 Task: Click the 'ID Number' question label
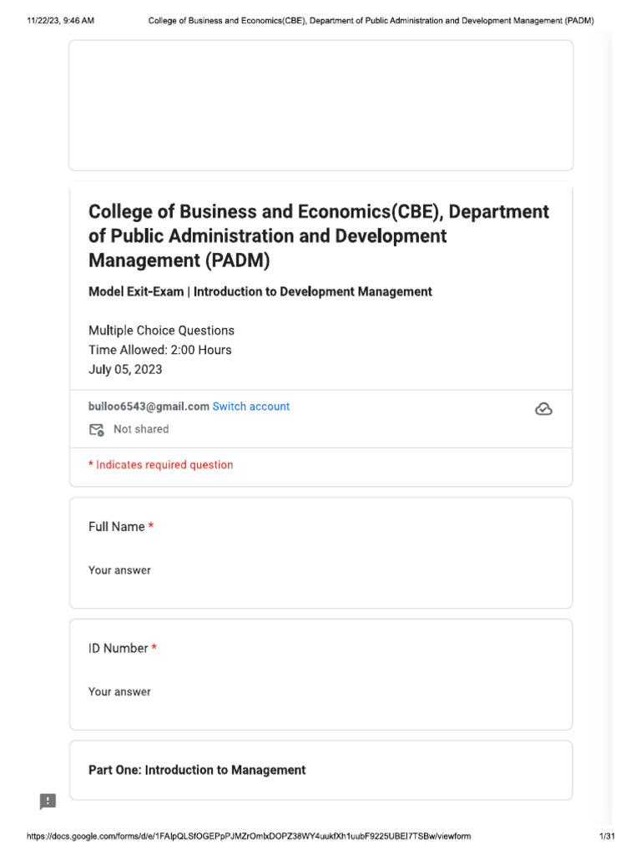(x=119, y=648)
